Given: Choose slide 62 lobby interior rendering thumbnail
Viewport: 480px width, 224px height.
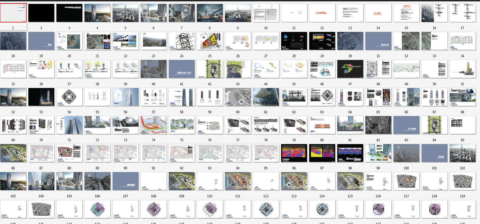Looking at the screenshot, I should [x=294, y=97].
